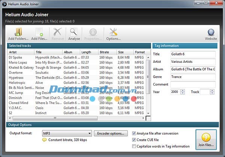This screenshot has width=225, height=157.
Task: Open Encoder options dialog
Action: pos(111,133)
